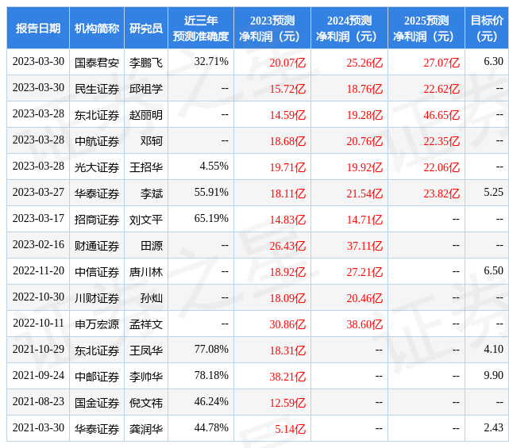Click the 2025预测净利润 column header
The width and height of the screenshot is (509, 448).
[x=426, y=29]
